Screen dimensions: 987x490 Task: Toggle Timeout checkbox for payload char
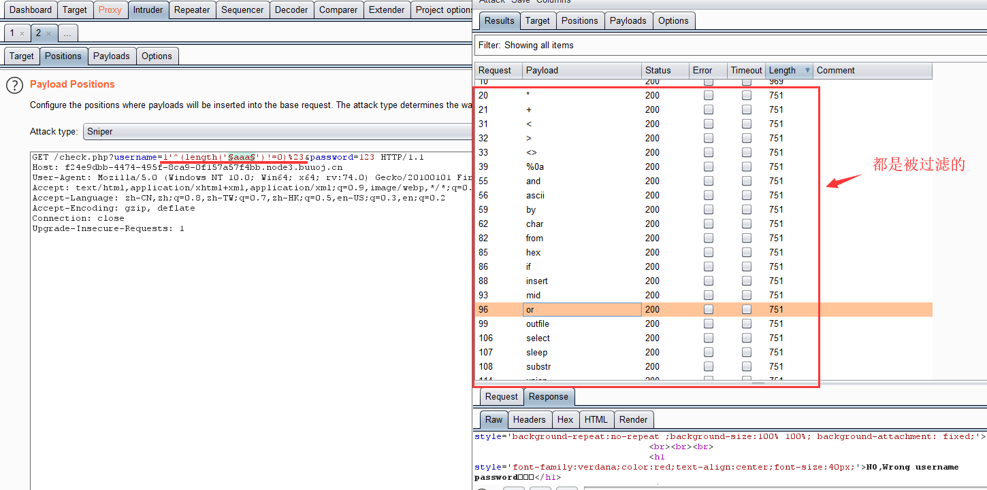click(747, 224)
